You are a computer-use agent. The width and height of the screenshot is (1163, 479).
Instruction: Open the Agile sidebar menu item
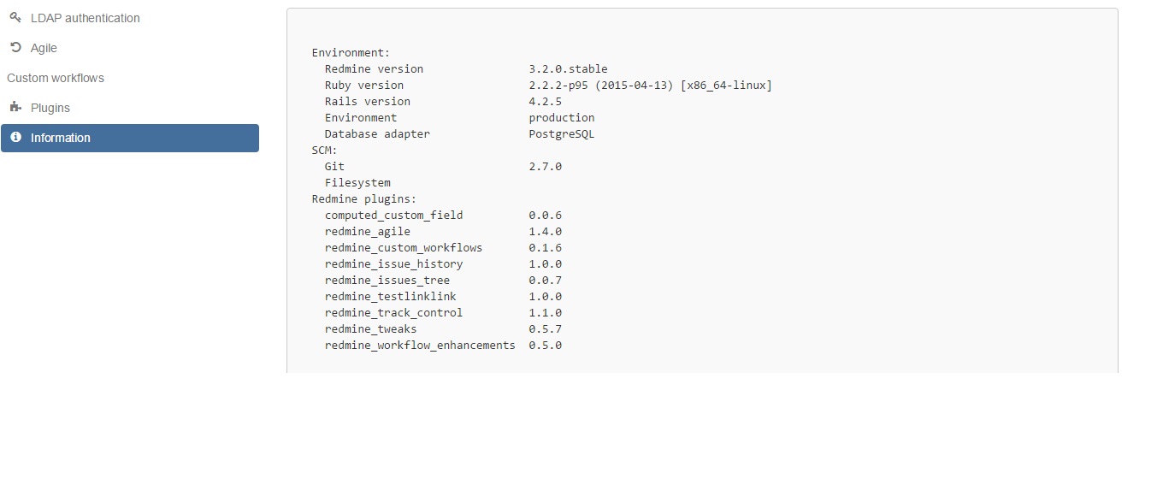click(x=44, y=48)
